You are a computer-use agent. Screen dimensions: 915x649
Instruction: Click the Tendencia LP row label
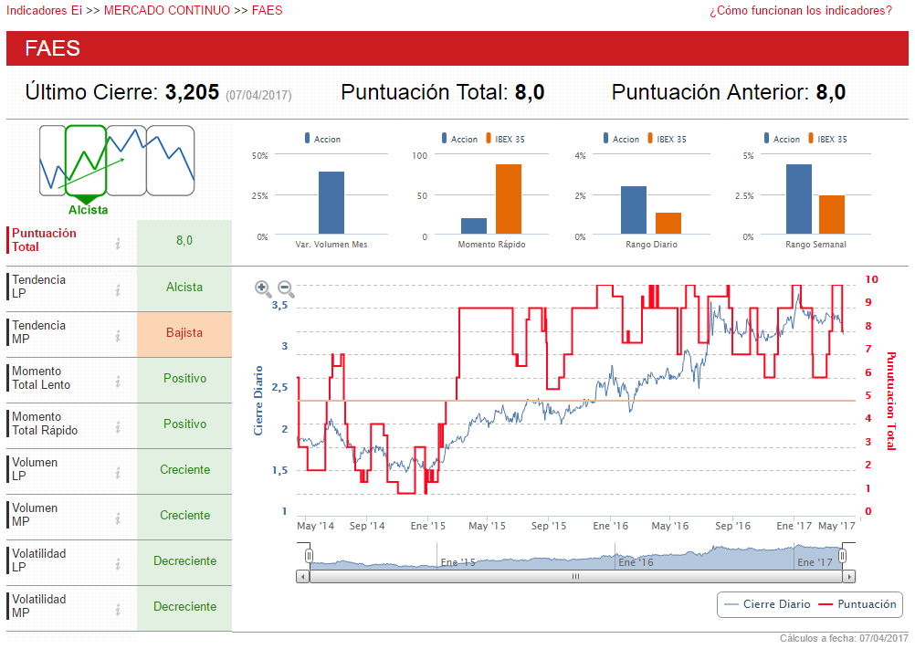[x=38, y=287]
